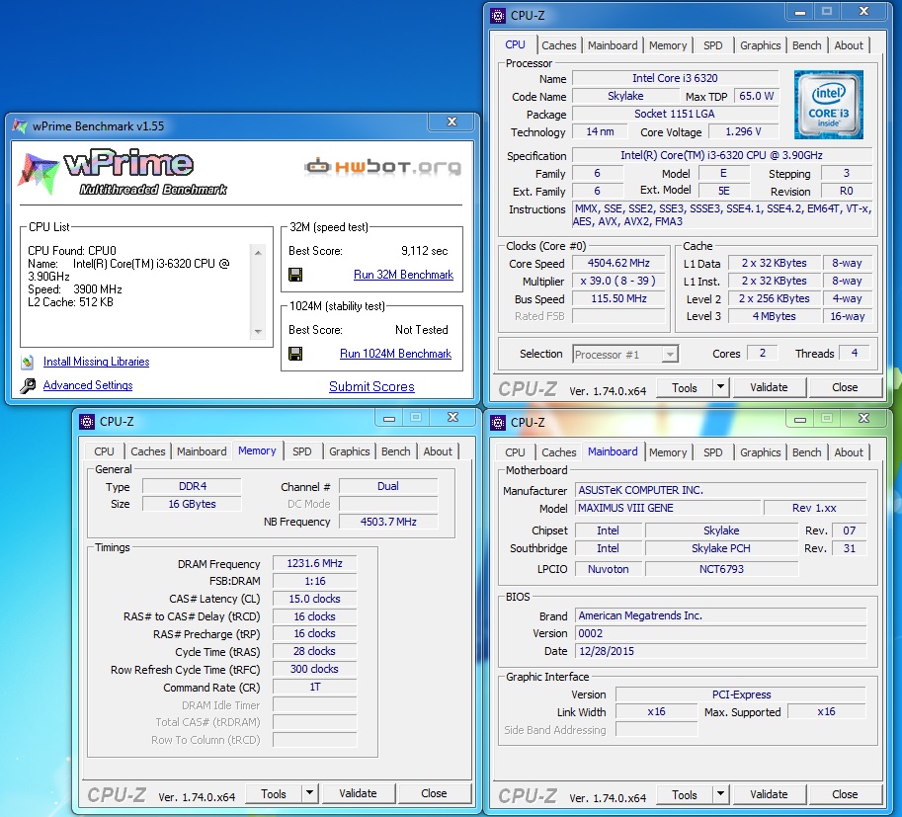Switch to CPU tab in the Memory window
The width and height of the screenshot is (902, 817).
pyautogui.click(x=104, y=451)
